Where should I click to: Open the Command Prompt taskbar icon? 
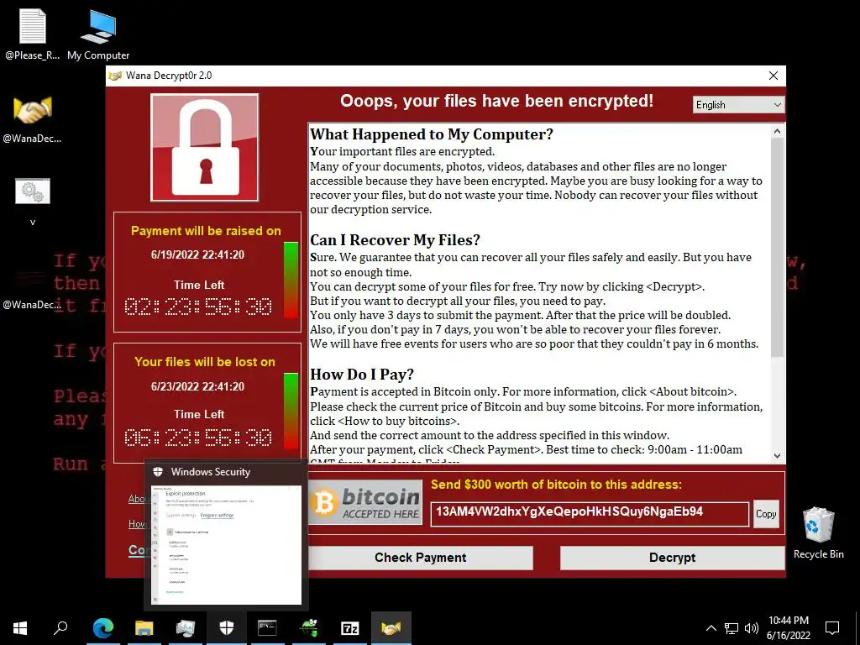[x=268, y=628]
